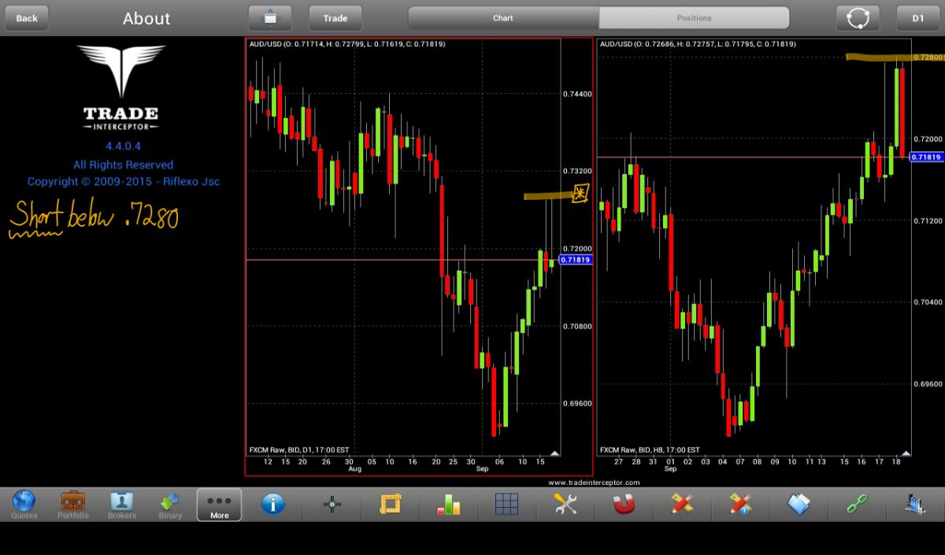Click the green chain link icon
The image size is (945, 555).
[857, 504]
